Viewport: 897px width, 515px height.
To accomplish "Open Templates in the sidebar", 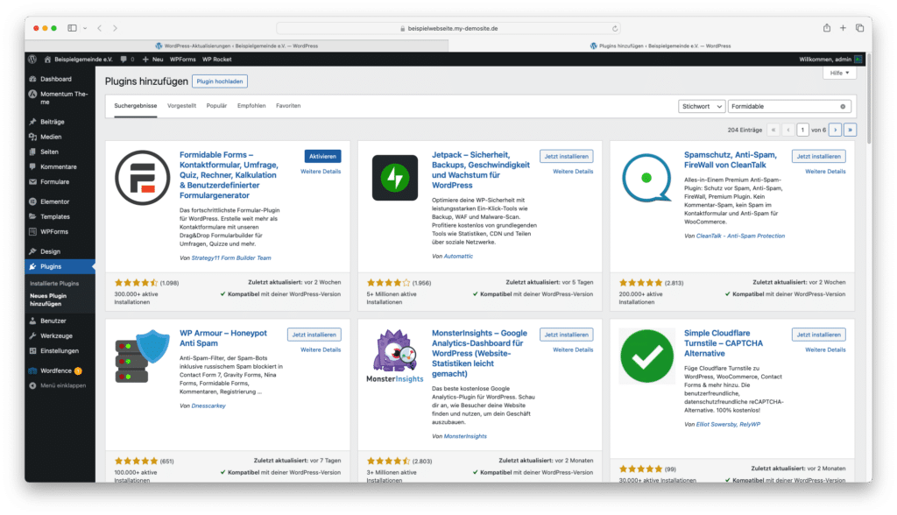I will coord(55,216).
